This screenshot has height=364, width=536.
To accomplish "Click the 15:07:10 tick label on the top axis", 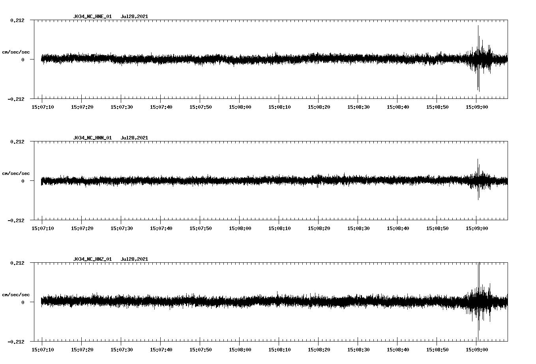I will pyautogui.click(x=43, y=106).
